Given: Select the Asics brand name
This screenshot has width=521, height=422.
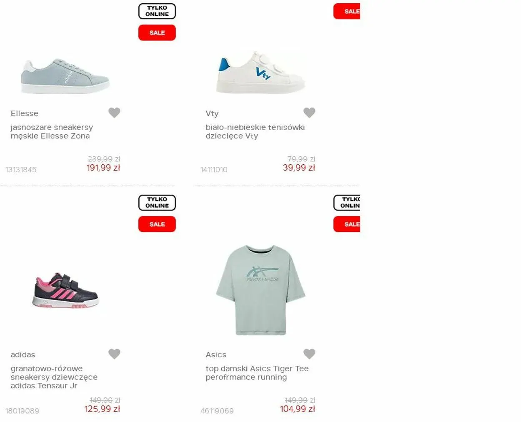Looking at the screenshot, I should 216,355.
